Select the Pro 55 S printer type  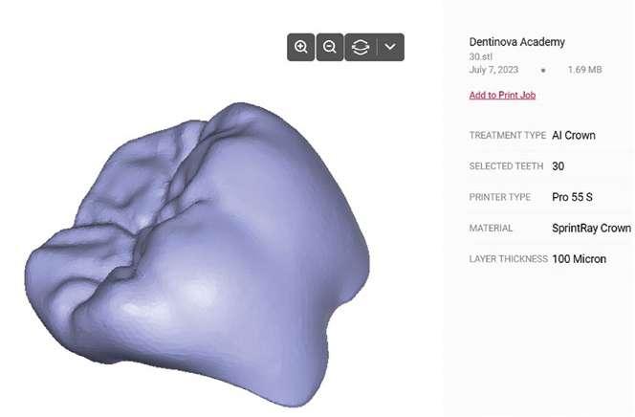click(572, 197)
